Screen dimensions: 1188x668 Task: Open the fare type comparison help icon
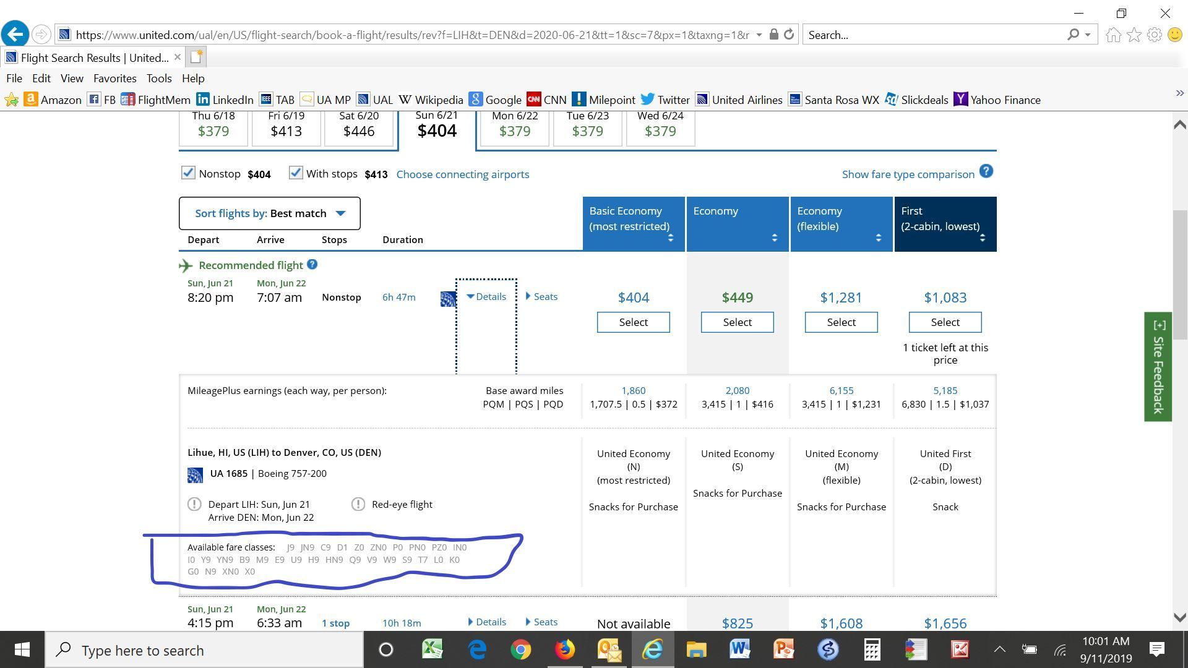tap(986, 172)
